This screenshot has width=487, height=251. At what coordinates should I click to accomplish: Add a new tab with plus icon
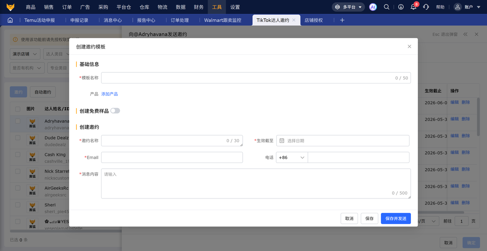[342, 20]
